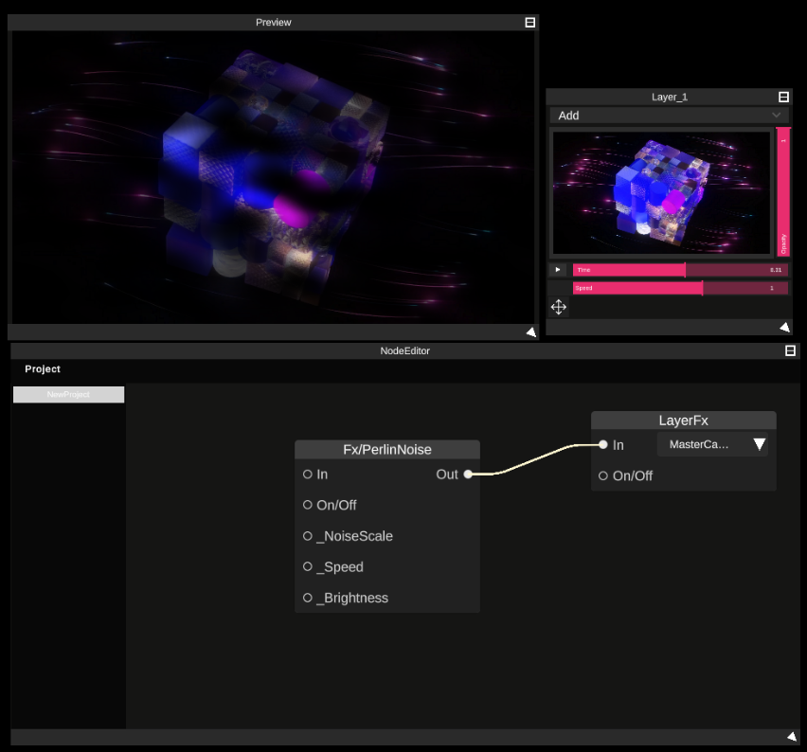Open the MasterCa dropdown on LayerFx node
The image size is (807, 752).
pos(712,443)
